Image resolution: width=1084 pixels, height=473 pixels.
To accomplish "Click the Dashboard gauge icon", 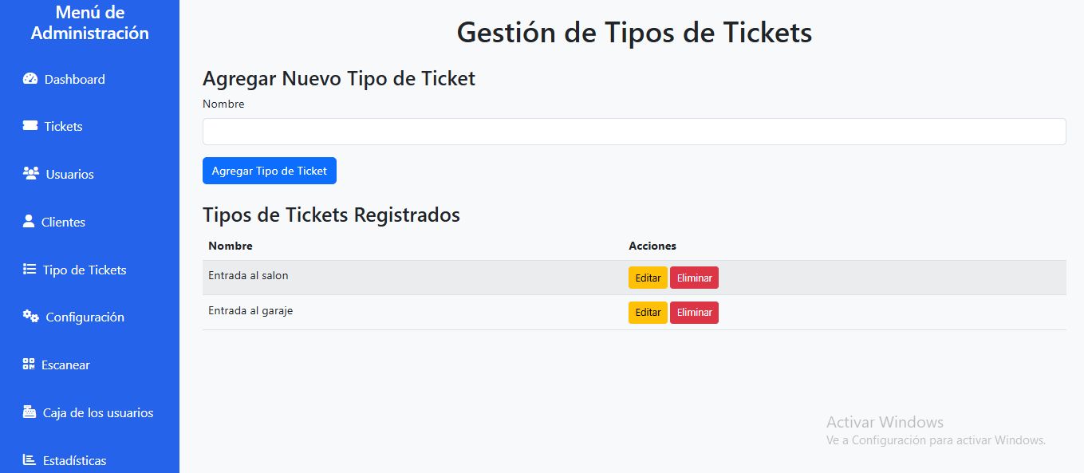I will click(30, 78).
